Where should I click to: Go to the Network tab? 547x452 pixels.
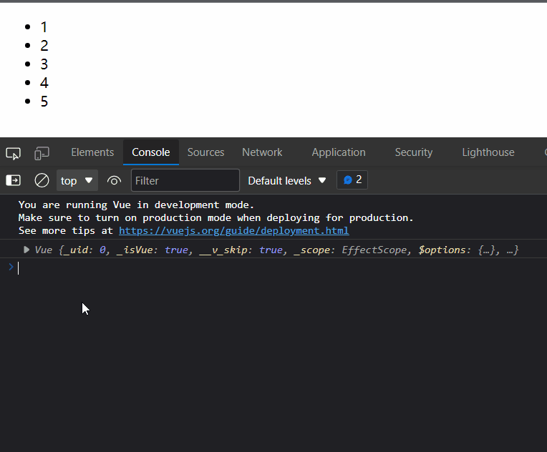point(262,152)
